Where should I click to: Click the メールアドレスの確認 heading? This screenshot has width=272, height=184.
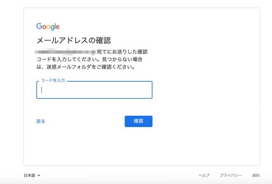point(74,41)
